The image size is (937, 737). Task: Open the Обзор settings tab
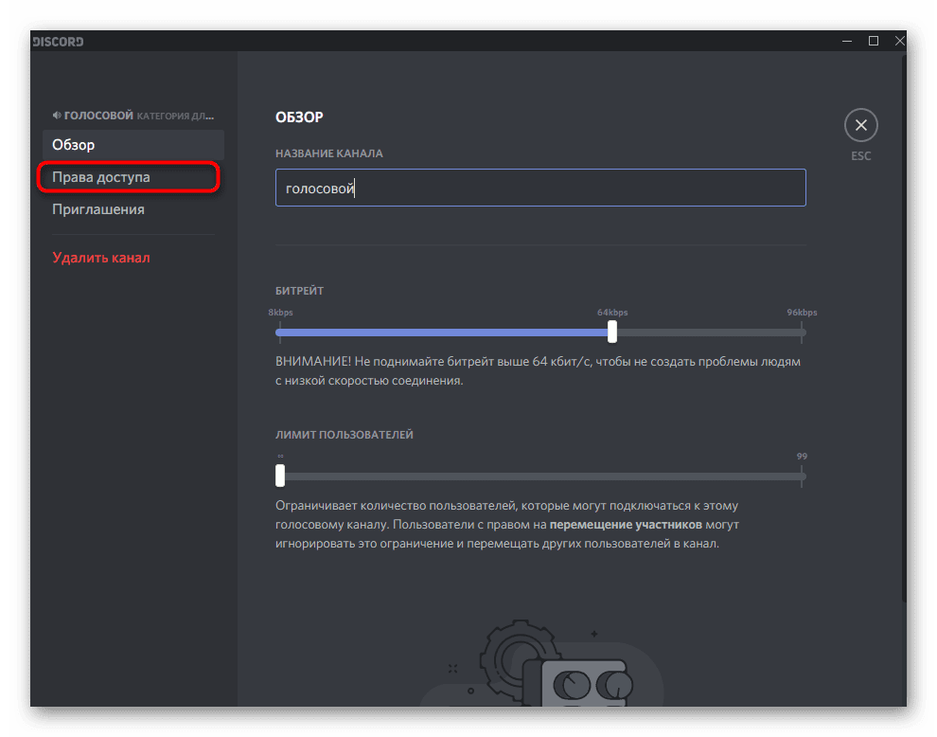[x=133, y=145]
